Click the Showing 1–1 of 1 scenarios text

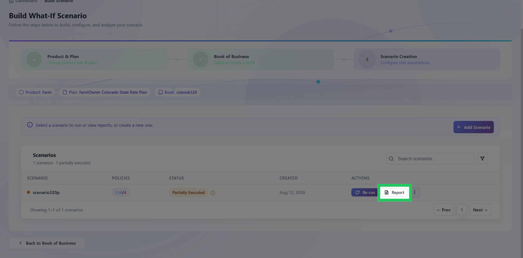[56, 210]
